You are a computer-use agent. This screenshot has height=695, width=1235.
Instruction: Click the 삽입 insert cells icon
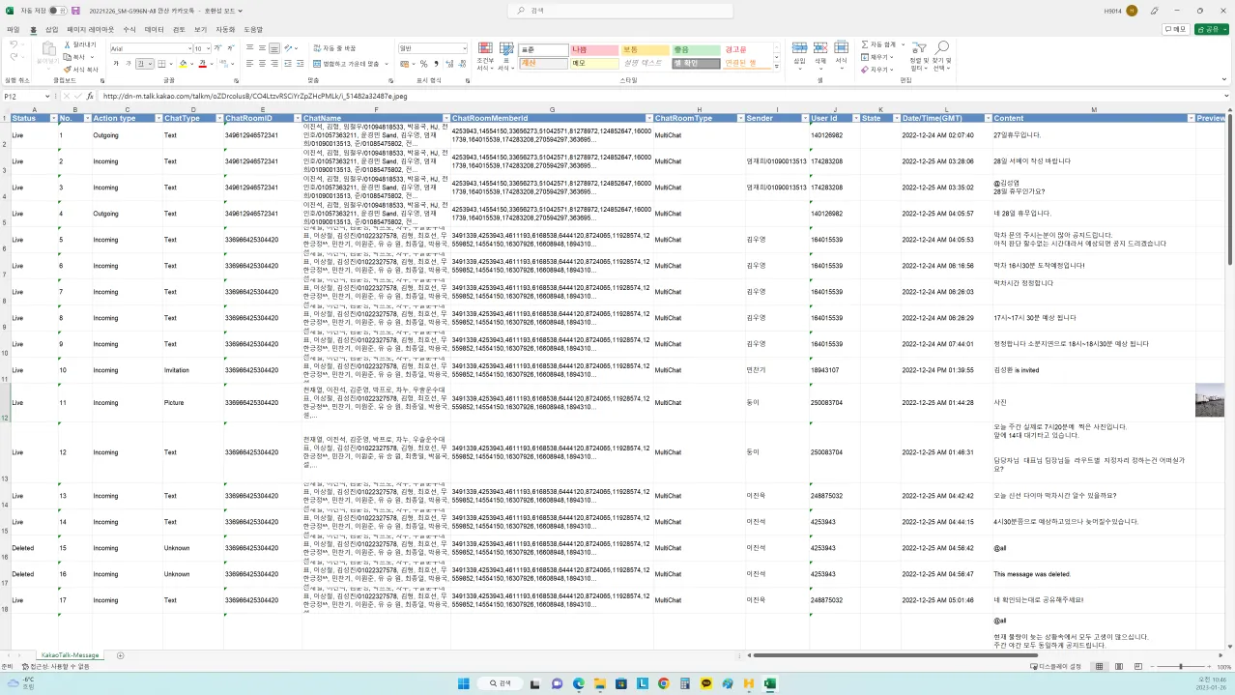coord(799,53)
